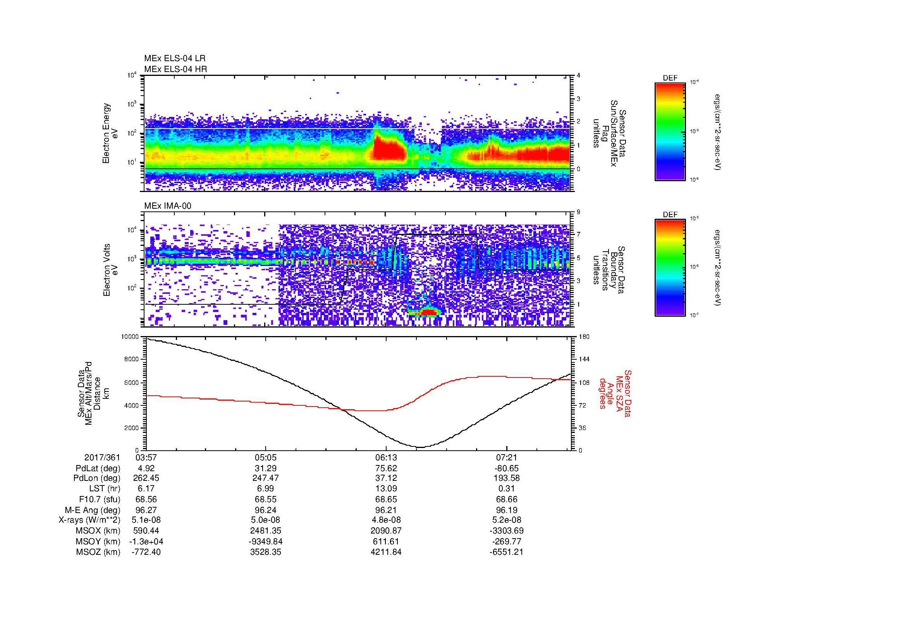Click the IMA DEF color bar
The width and height of the screenshot is (906, 640).
click(670, 268)
